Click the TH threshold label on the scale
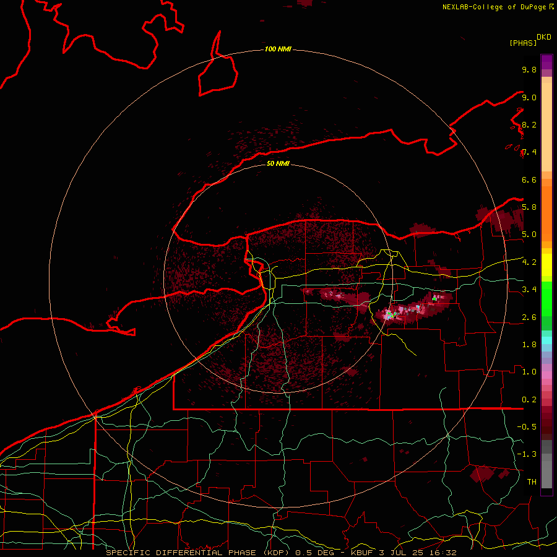 click(x=532, y=481)
